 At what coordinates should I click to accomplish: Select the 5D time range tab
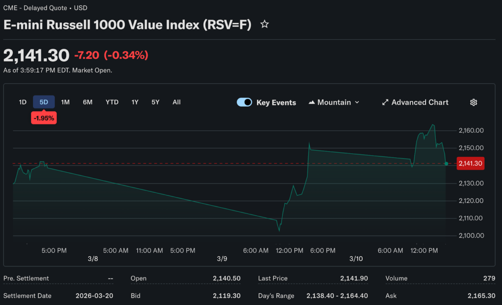[x=44, y=102]
